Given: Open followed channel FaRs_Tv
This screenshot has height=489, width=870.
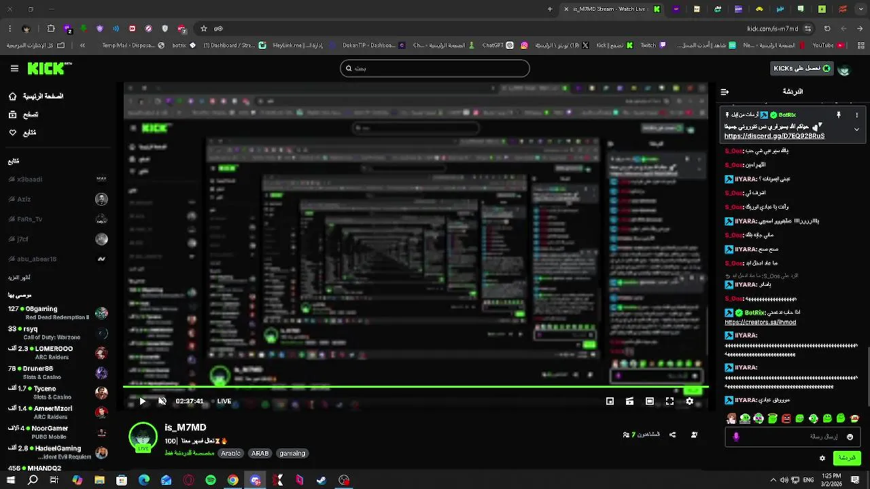Looking at the screenshot, I should pyautogui.click(x=58, y=219).
